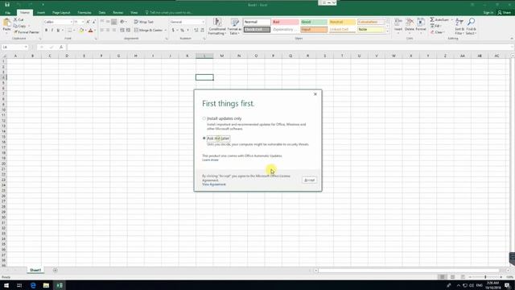This screenshot has height=290, width=515.
Task: Click the Insert Function fx icon
Action: coord(61,48)
